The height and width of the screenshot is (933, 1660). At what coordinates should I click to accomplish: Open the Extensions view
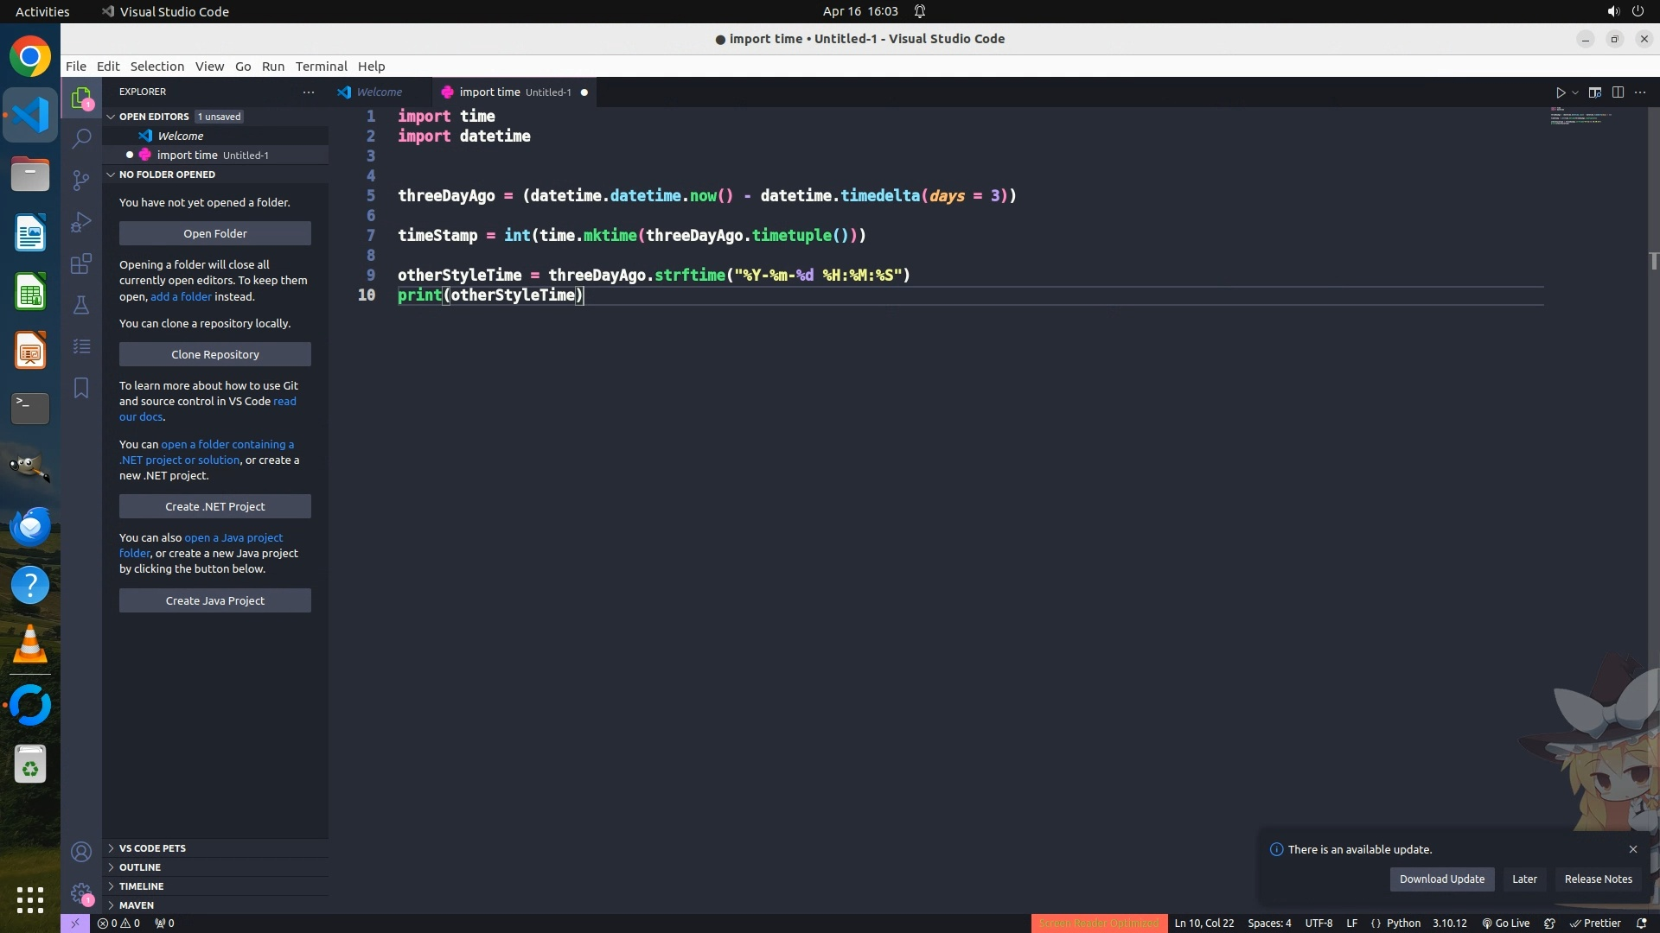tap(81, 263)
